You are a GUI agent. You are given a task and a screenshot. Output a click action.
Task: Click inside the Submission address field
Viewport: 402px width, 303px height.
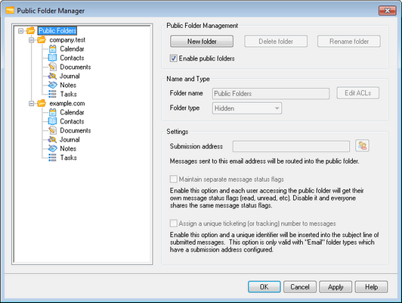(x=291, y=146)
